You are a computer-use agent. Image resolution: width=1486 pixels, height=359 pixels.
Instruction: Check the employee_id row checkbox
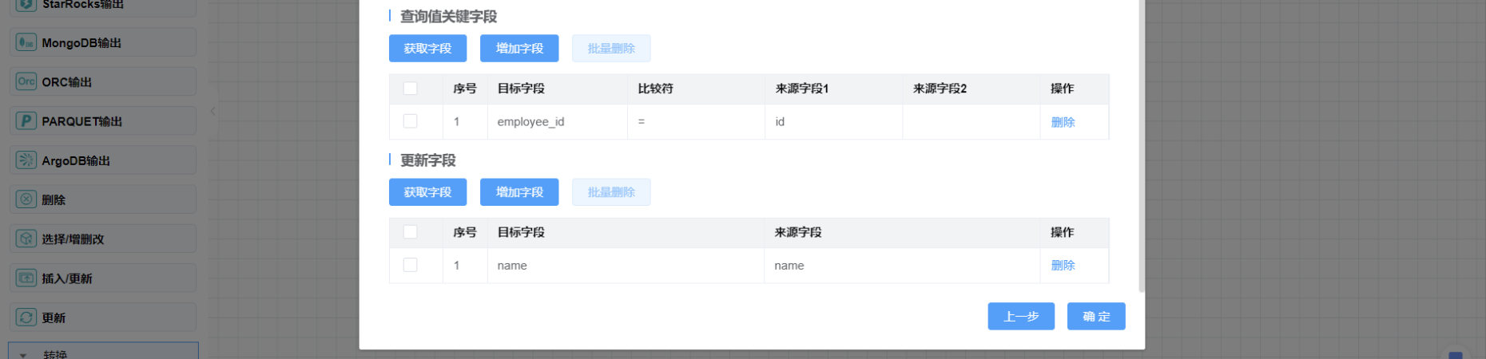(411, 121)
